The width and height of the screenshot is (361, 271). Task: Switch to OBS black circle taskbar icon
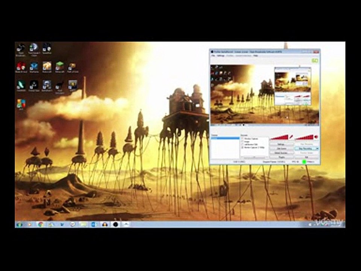(x=115, y=224)
